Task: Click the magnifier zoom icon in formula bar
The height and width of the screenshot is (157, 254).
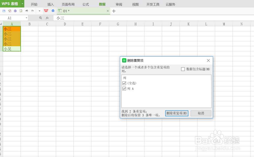Action: [x=40, y=18]
